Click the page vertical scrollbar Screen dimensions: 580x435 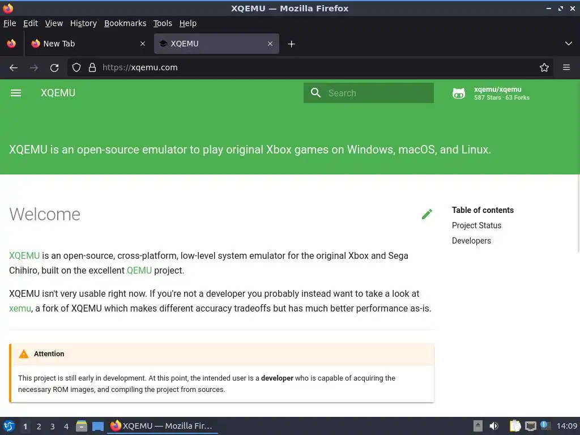click(x=578, y=214)
